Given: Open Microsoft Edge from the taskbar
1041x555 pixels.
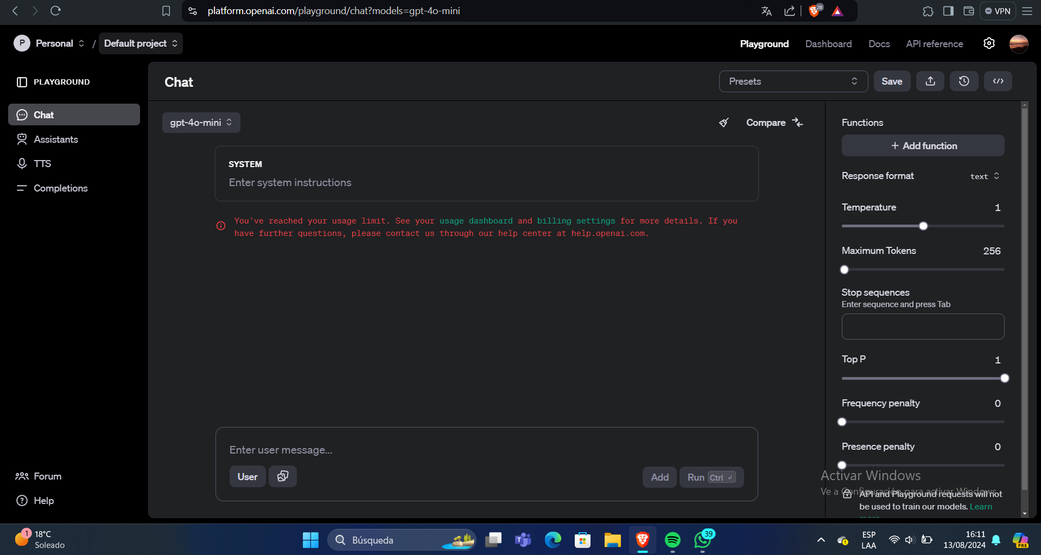Looking at the screenshot, I should click(x=553, y=540).
